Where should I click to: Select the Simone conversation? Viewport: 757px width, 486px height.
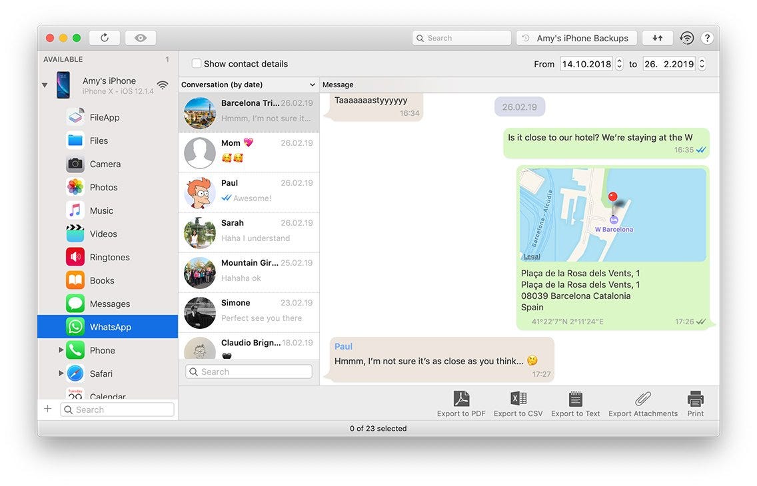[x=249, y=312]
